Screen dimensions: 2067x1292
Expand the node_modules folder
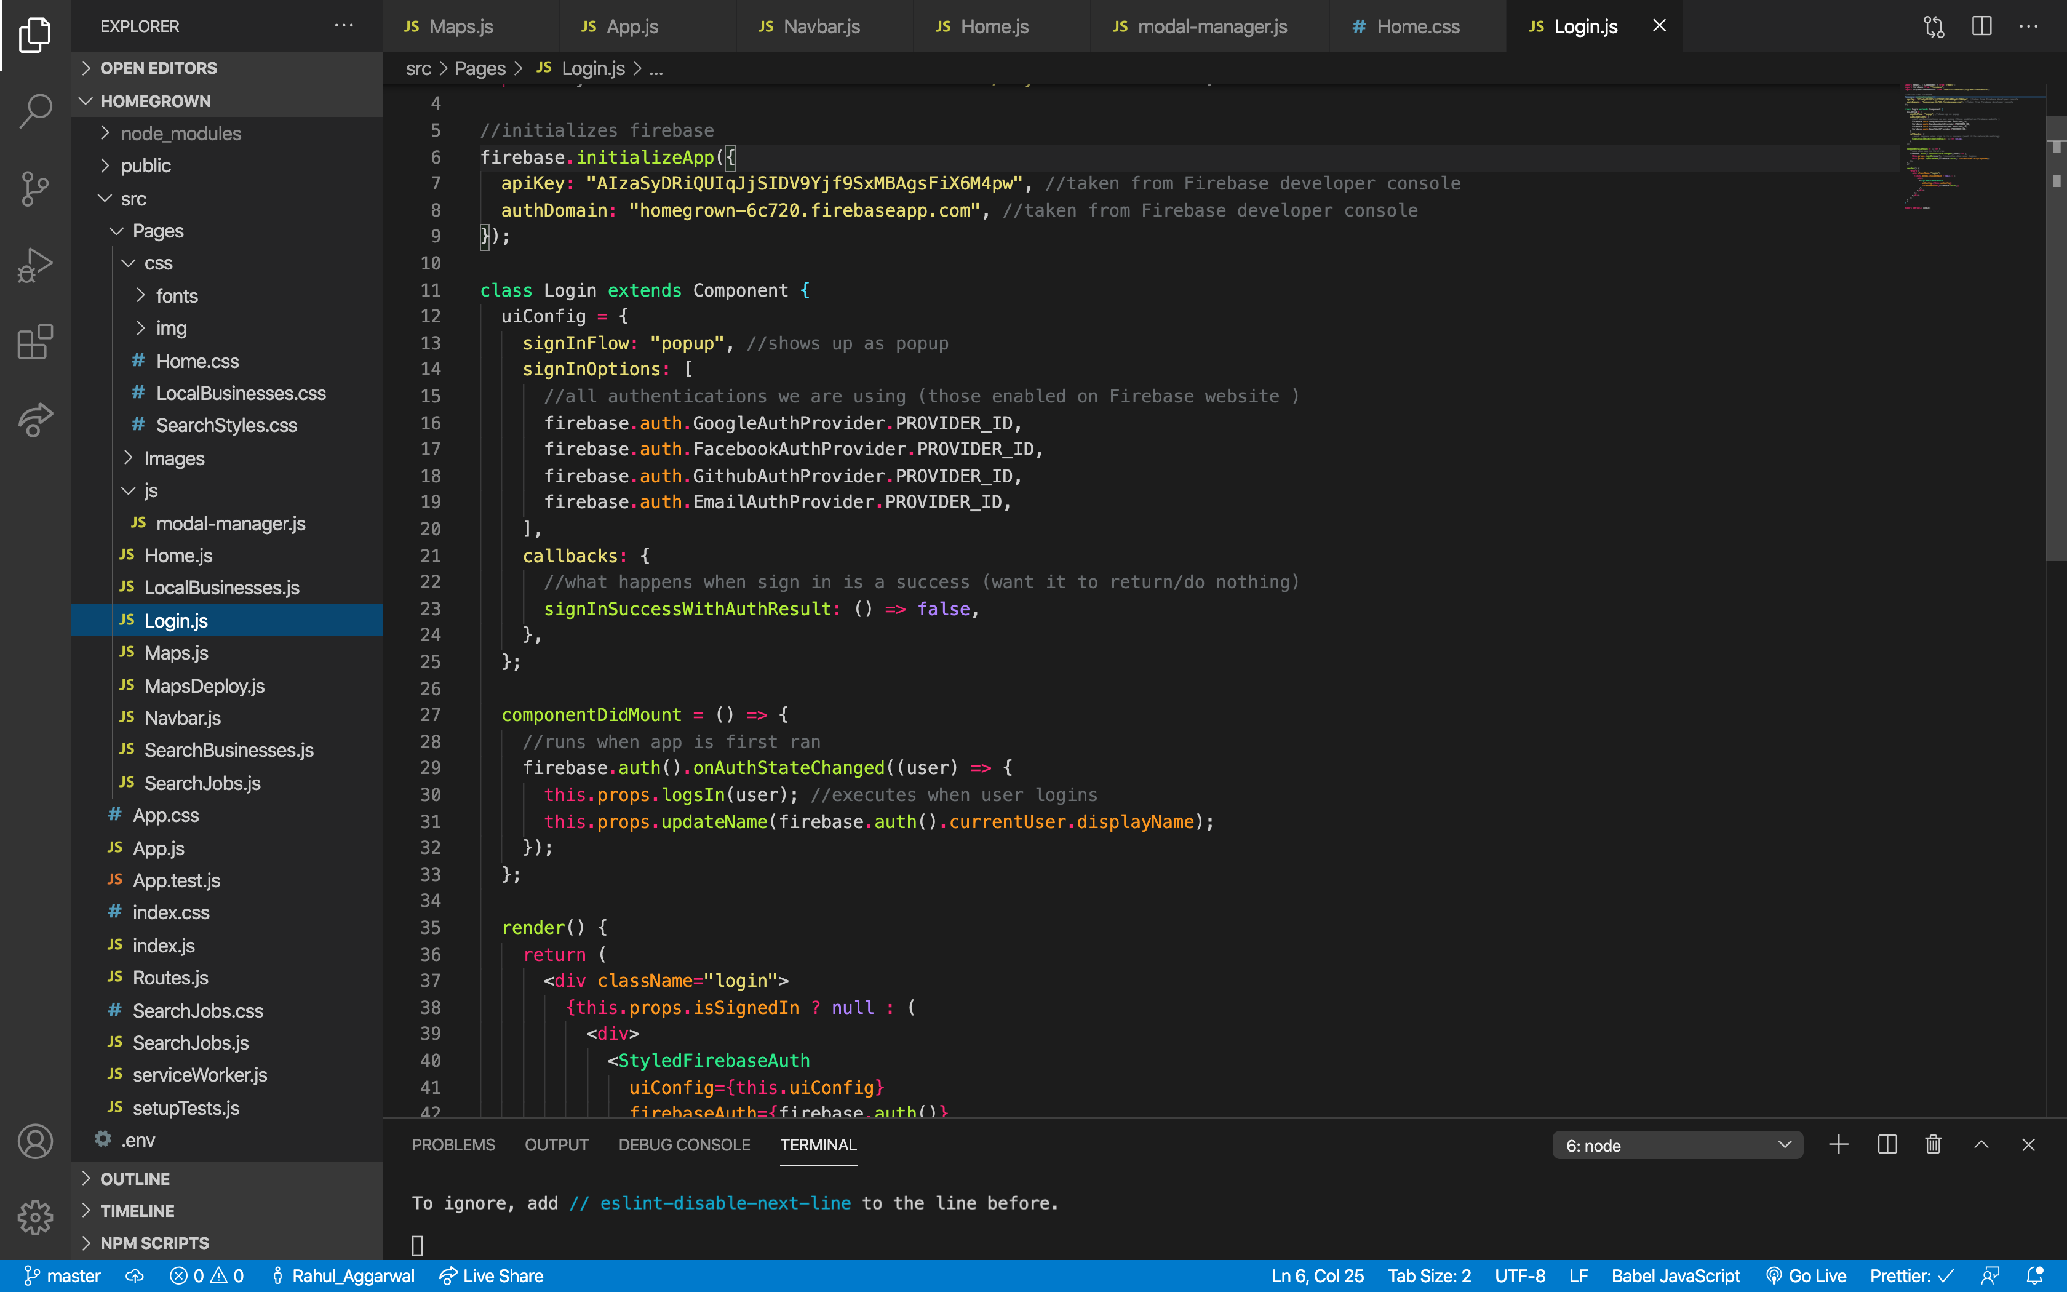[180, 134]
